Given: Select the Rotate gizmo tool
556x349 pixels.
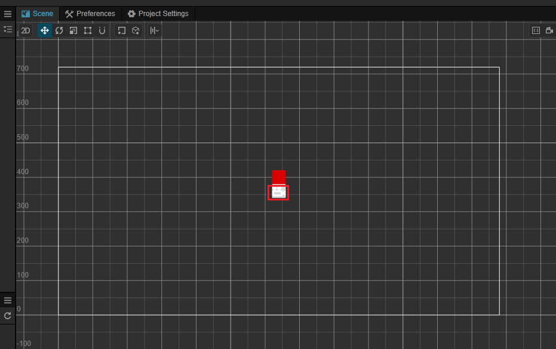Looking at the screenshot, I should [x=59, y=30].
